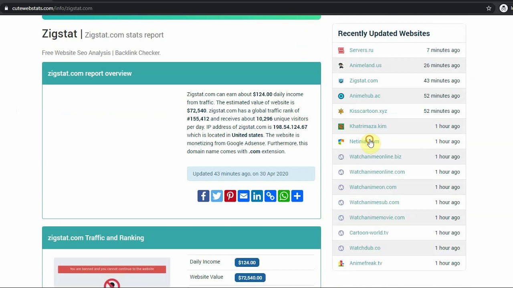
Task: Share report on LinkedIn
Action: click(257, 196)
